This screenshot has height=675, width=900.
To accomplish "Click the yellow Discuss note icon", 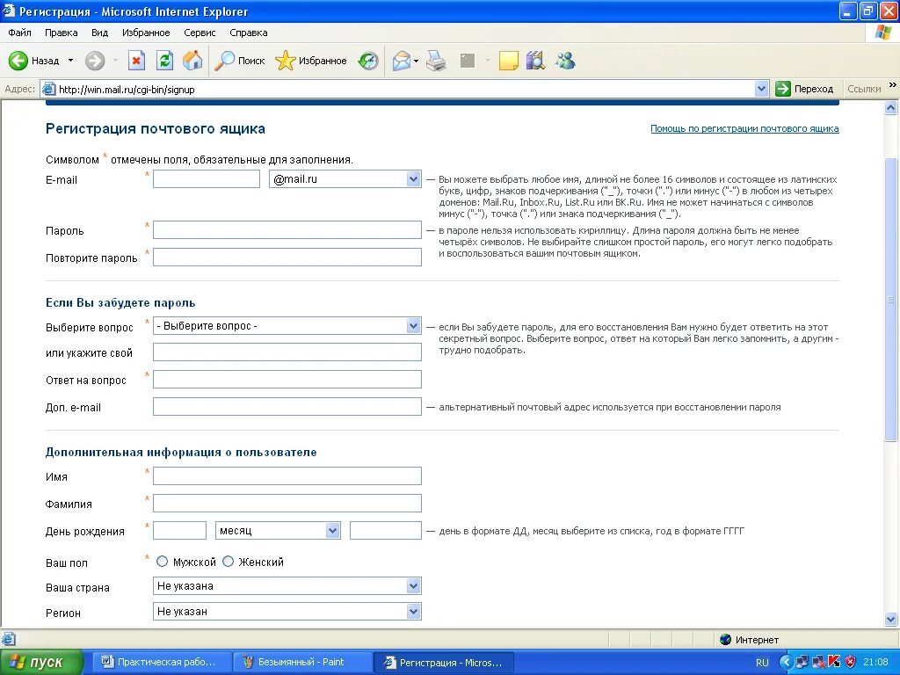I will click(x=509, y=61).
